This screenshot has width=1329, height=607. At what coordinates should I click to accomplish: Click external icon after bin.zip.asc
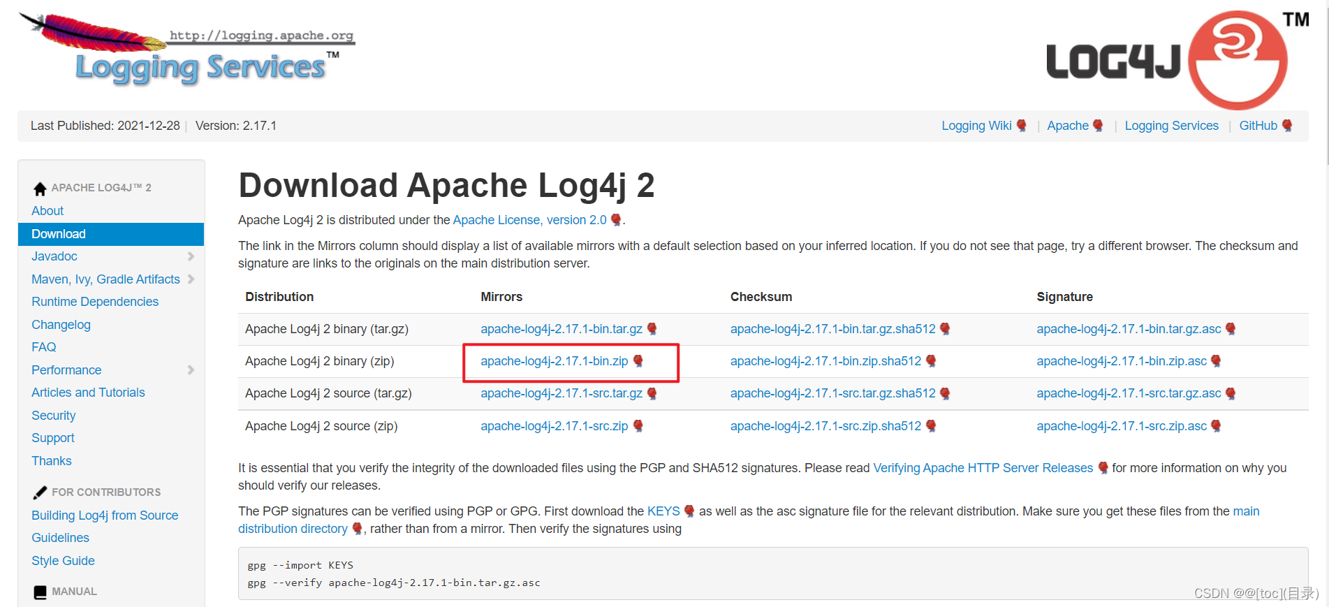pos(1216,361)
